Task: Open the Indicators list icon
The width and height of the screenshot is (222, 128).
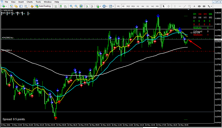Action: click(x=98, y=6)
